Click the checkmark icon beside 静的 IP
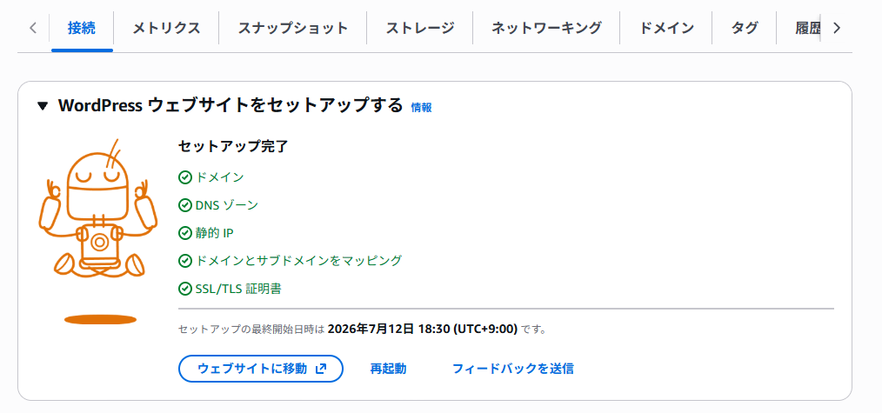 (x=185, y=233)
